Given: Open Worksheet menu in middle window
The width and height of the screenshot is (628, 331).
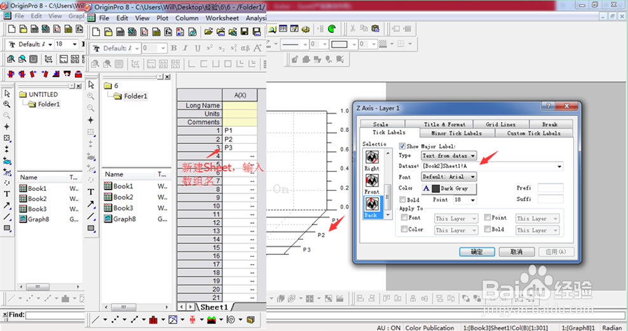Looking at the screenshot, I should pyautogui.click(x=222, y=18).
